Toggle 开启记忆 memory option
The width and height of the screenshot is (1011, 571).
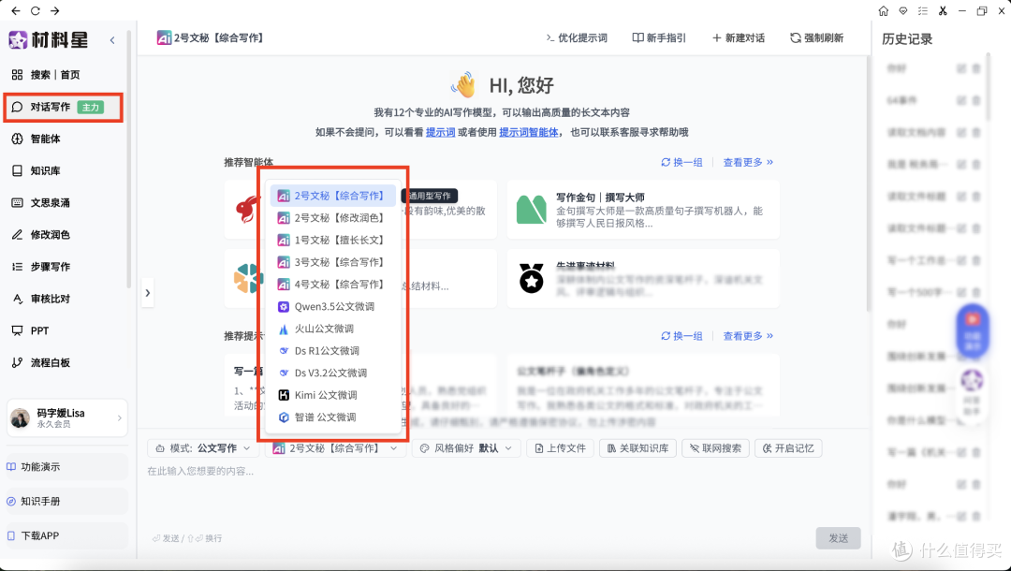[788, 447]
